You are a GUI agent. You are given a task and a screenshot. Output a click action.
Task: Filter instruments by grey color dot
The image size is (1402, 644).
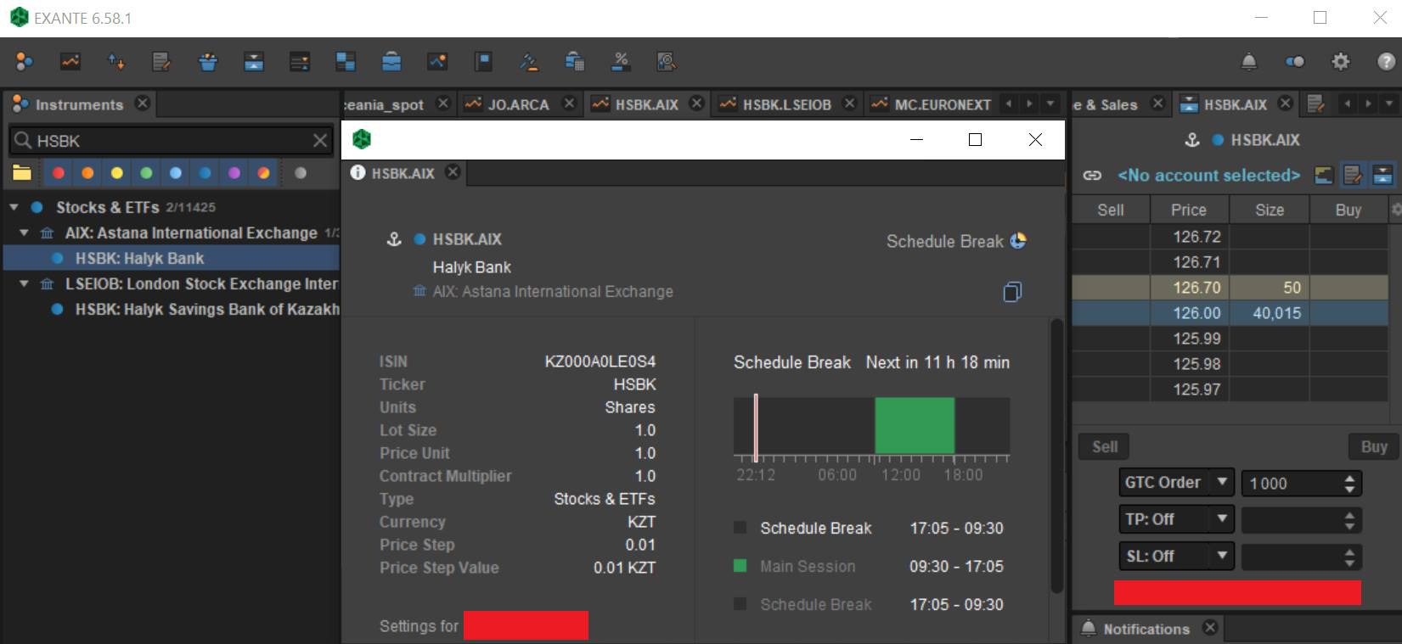(x=301, y=173)
